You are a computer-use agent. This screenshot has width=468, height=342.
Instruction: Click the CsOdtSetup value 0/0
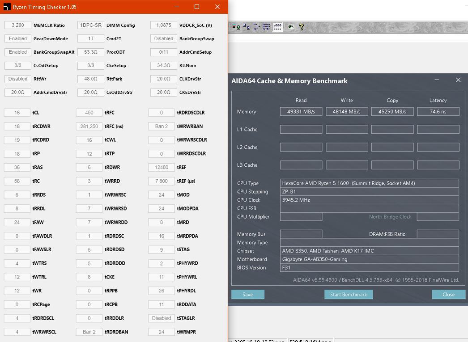[18, 65]
